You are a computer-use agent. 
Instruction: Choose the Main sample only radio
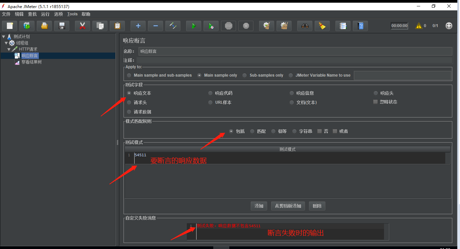(x=217, y=75)
